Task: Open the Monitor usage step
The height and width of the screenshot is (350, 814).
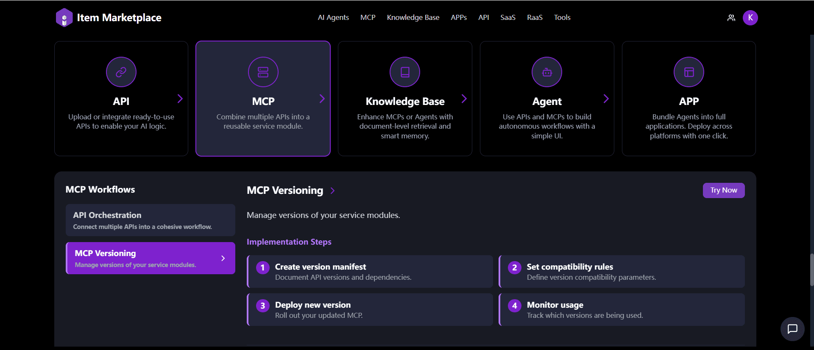Action: (622, 310)
